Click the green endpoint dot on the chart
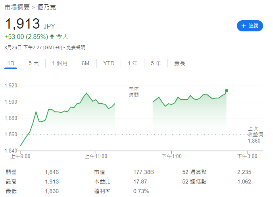Viewport: 273px width, 197px height. 227,91
